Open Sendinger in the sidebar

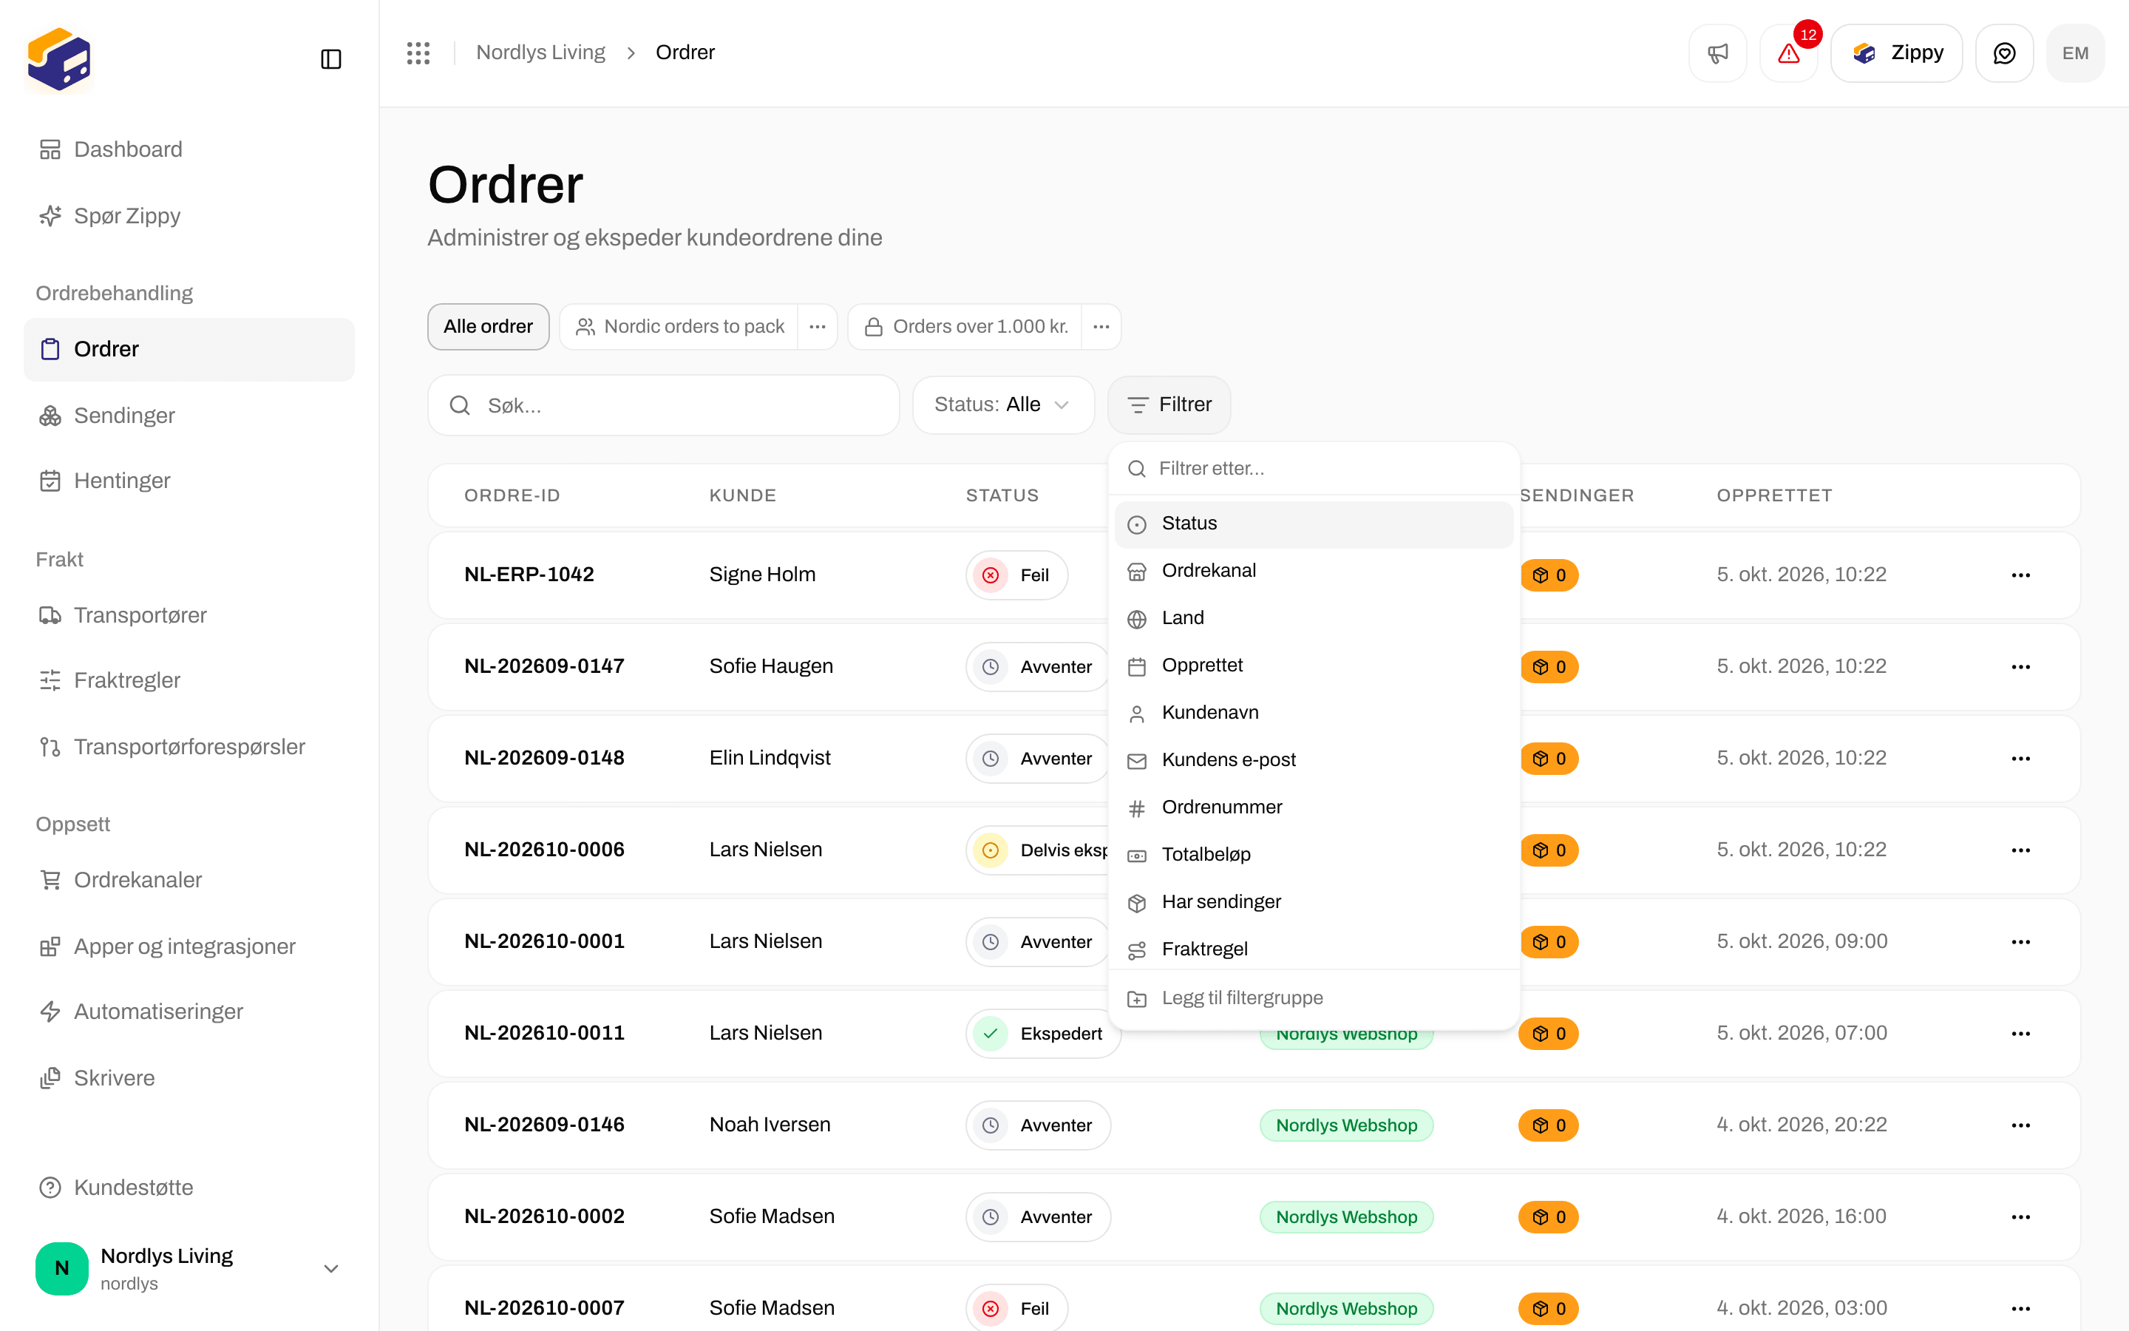(189, 416)
